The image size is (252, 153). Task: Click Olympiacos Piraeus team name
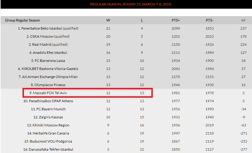tap(50, 85)
